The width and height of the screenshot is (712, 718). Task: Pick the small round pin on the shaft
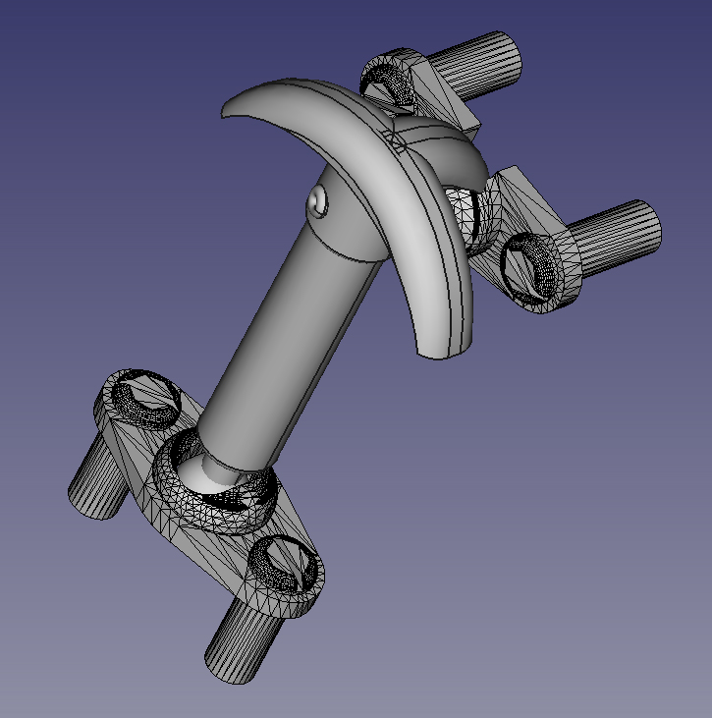tap(318, 201)
